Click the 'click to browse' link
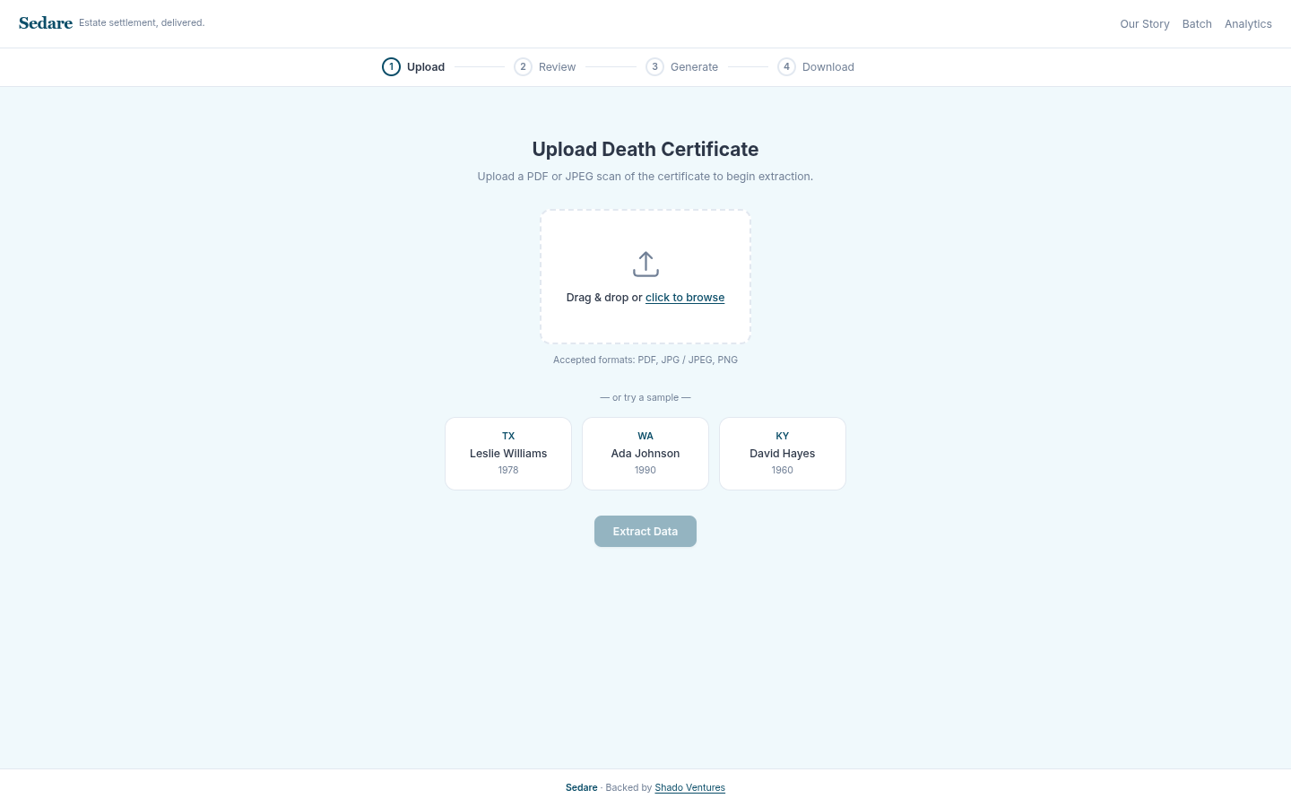The width and height of the screenshot is (1291, 807). coord(685,298)
